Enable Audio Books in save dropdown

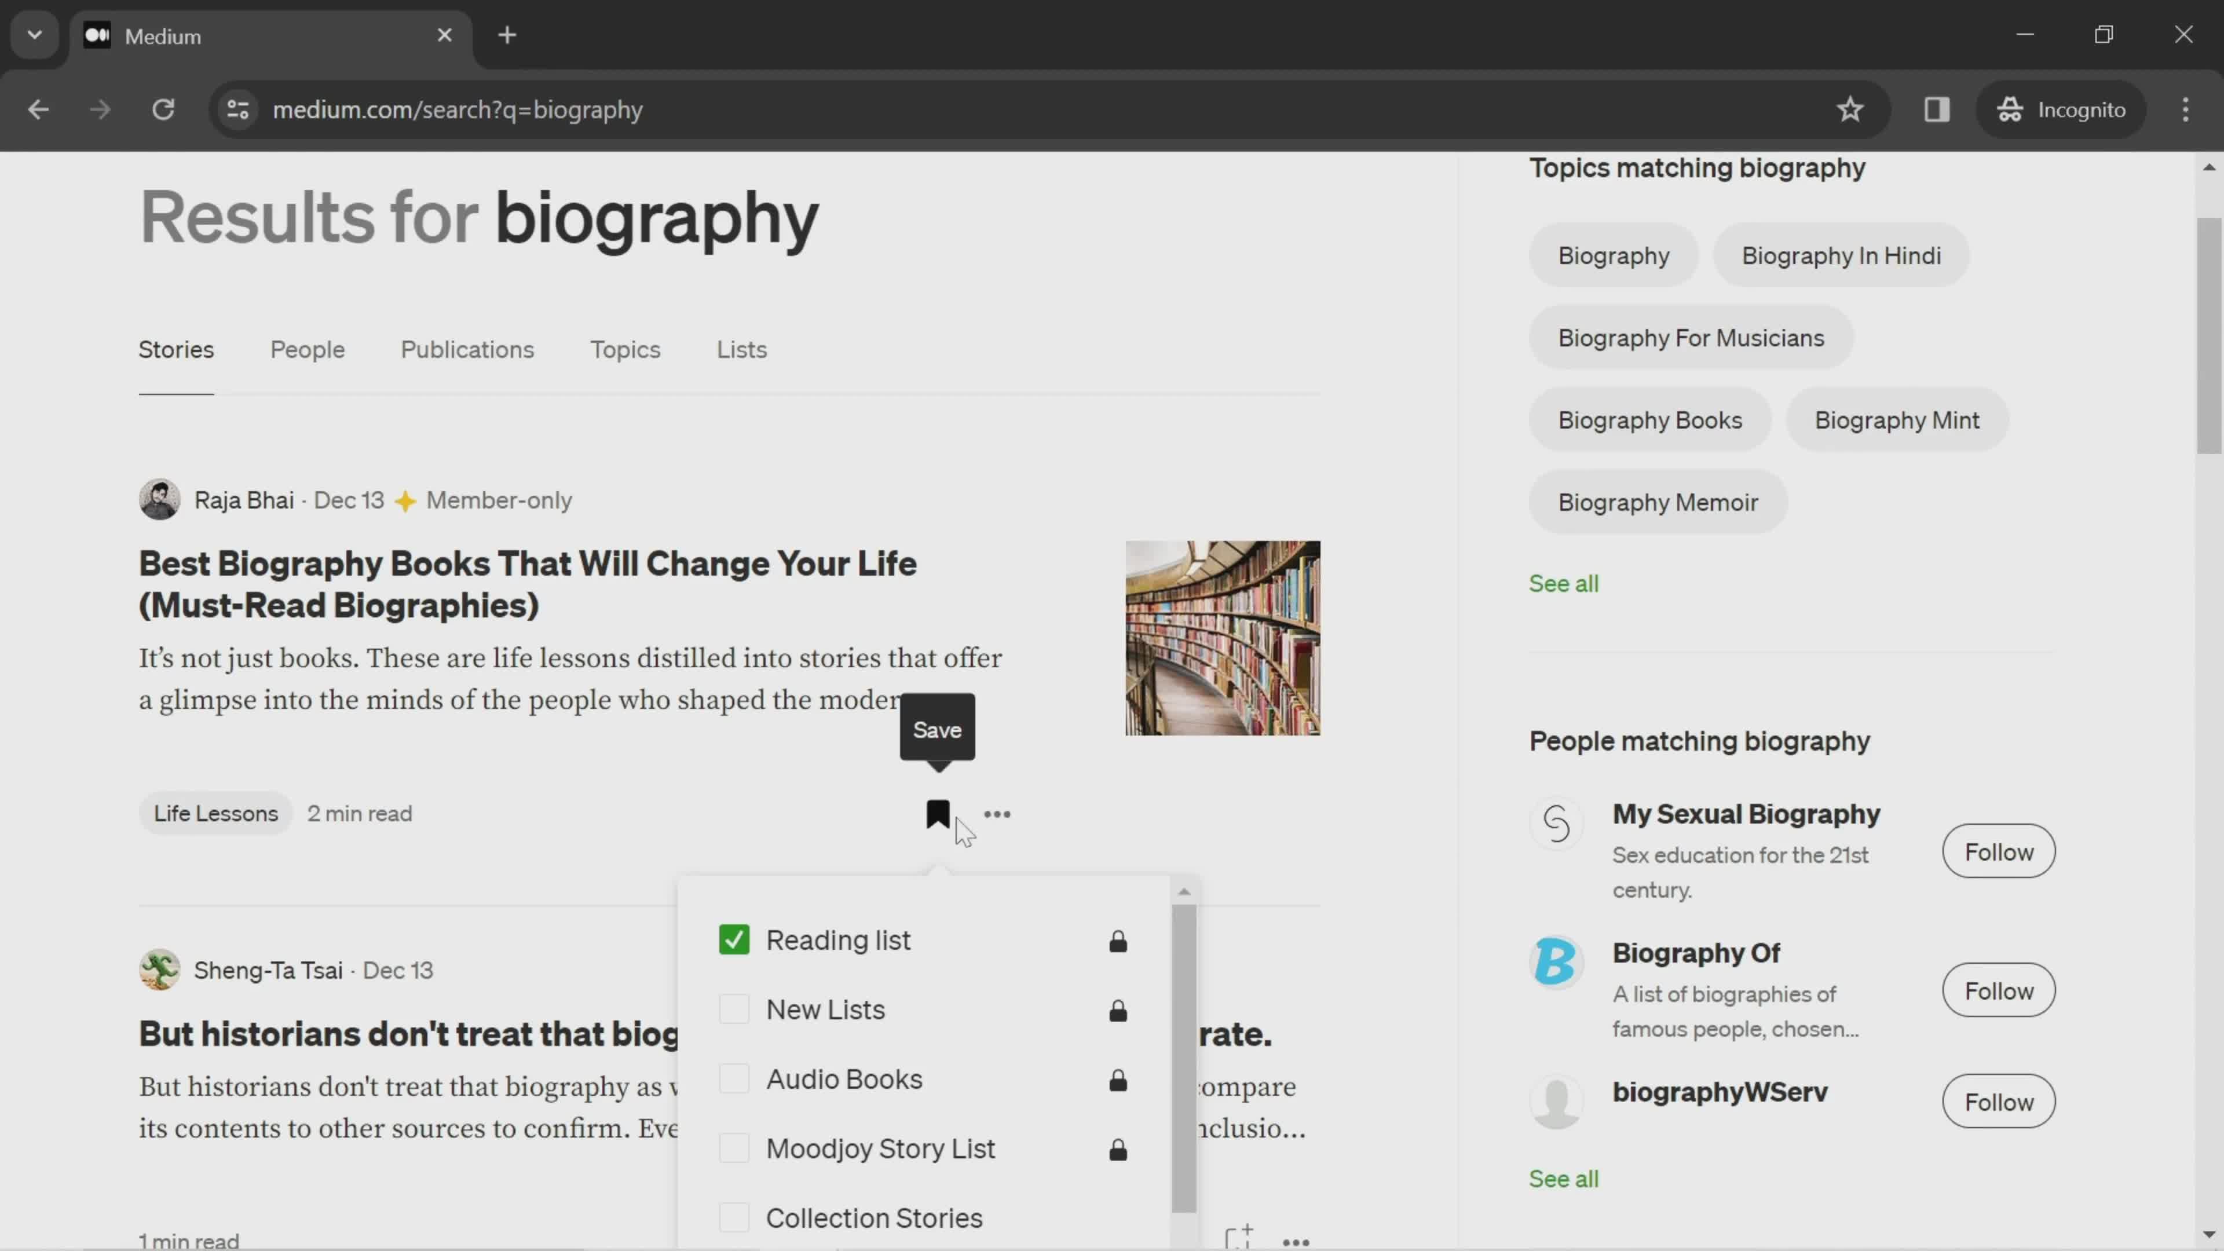735,1078
